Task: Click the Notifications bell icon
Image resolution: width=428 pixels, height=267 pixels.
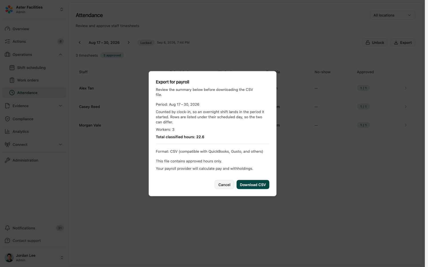Action: click(x=7, y=228)
